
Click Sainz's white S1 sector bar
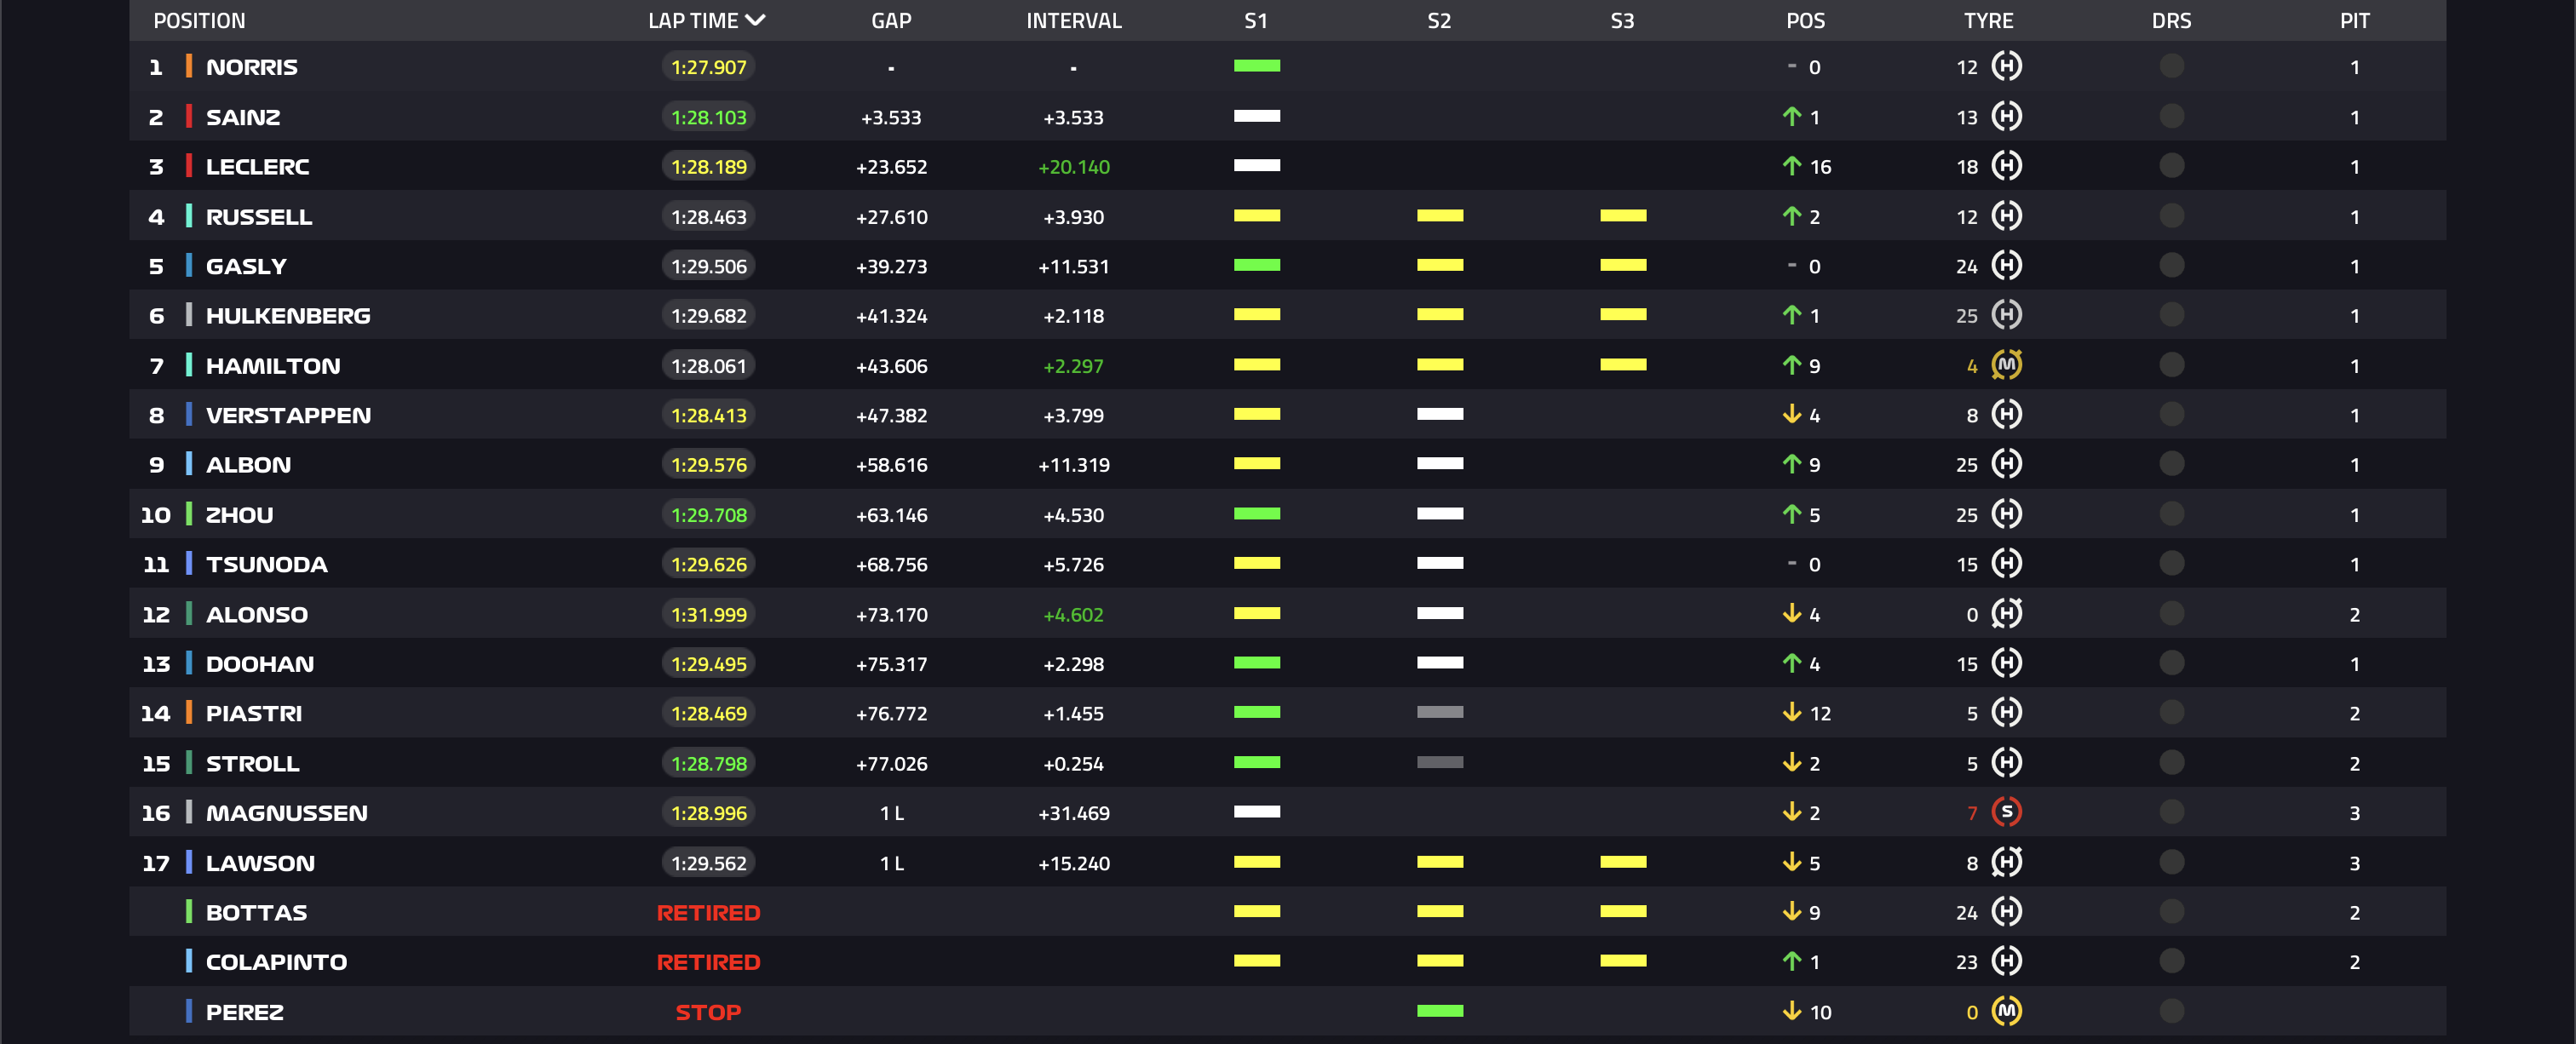point(1256,116)
